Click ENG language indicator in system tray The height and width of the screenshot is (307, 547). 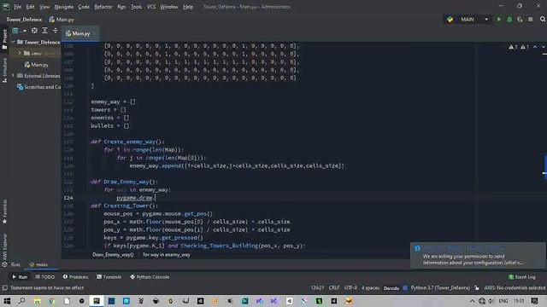tap(503, 301)
